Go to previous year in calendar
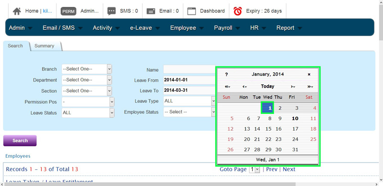 pos(227,87)
